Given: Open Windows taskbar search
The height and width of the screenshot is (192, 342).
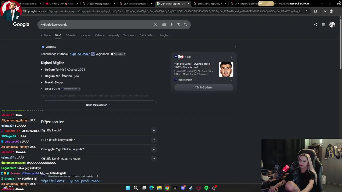Looking at the screenshot, I should (136, 188).
